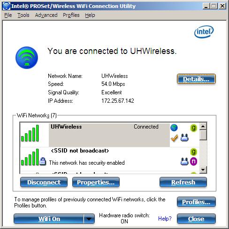Refresh the WiFi networks list
The height and width of the screenshot is (229, 229).
click(x=183, y=182)
